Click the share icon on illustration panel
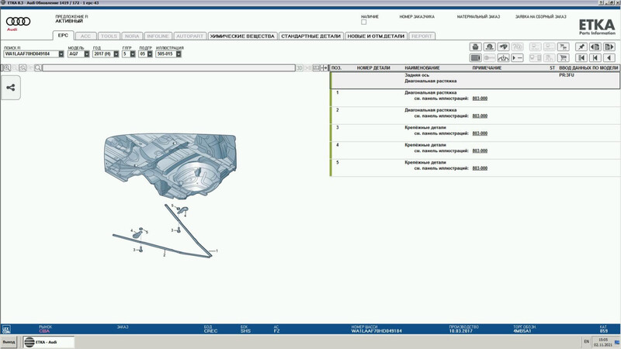The width and height of the screenshot is (621, 349). [11, 88]
